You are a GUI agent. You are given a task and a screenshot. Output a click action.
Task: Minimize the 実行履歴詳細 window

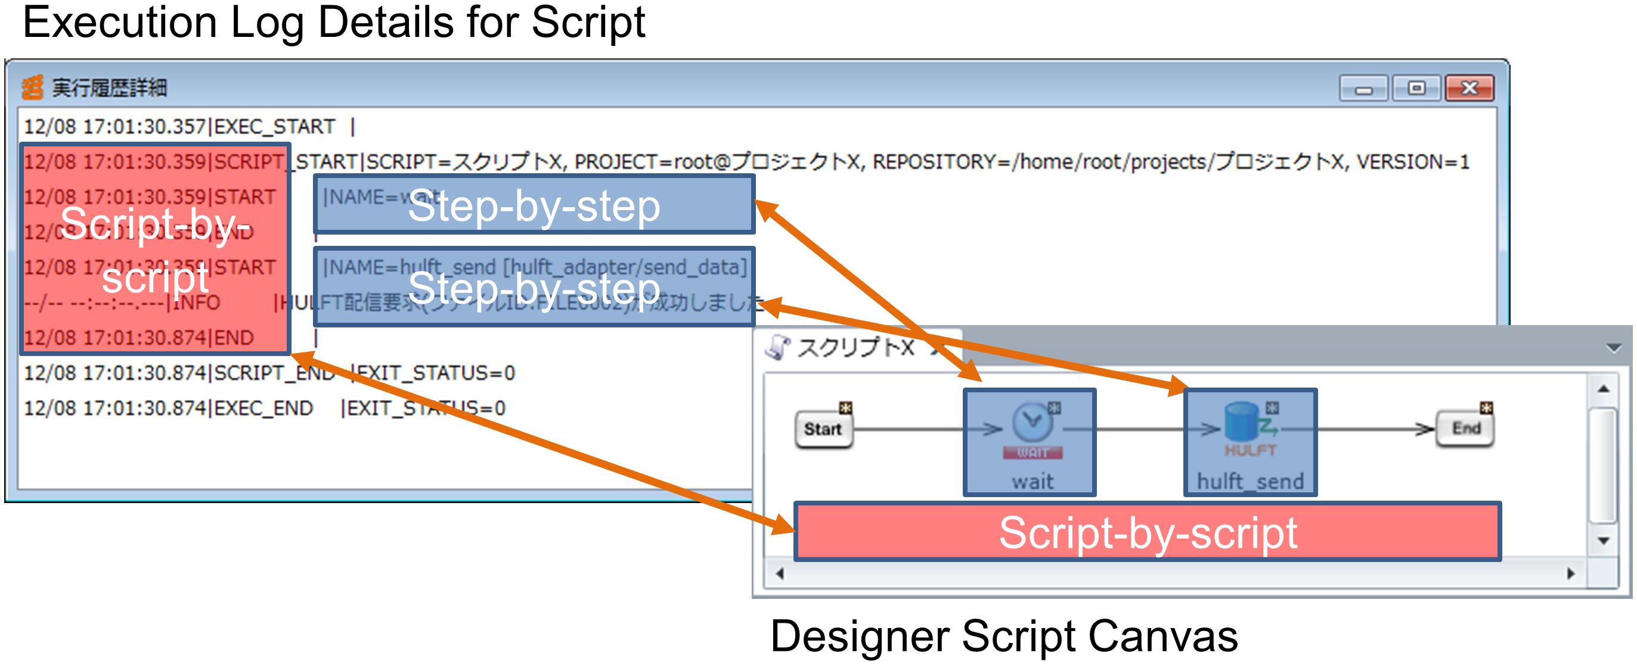(x=1364, y=88)
